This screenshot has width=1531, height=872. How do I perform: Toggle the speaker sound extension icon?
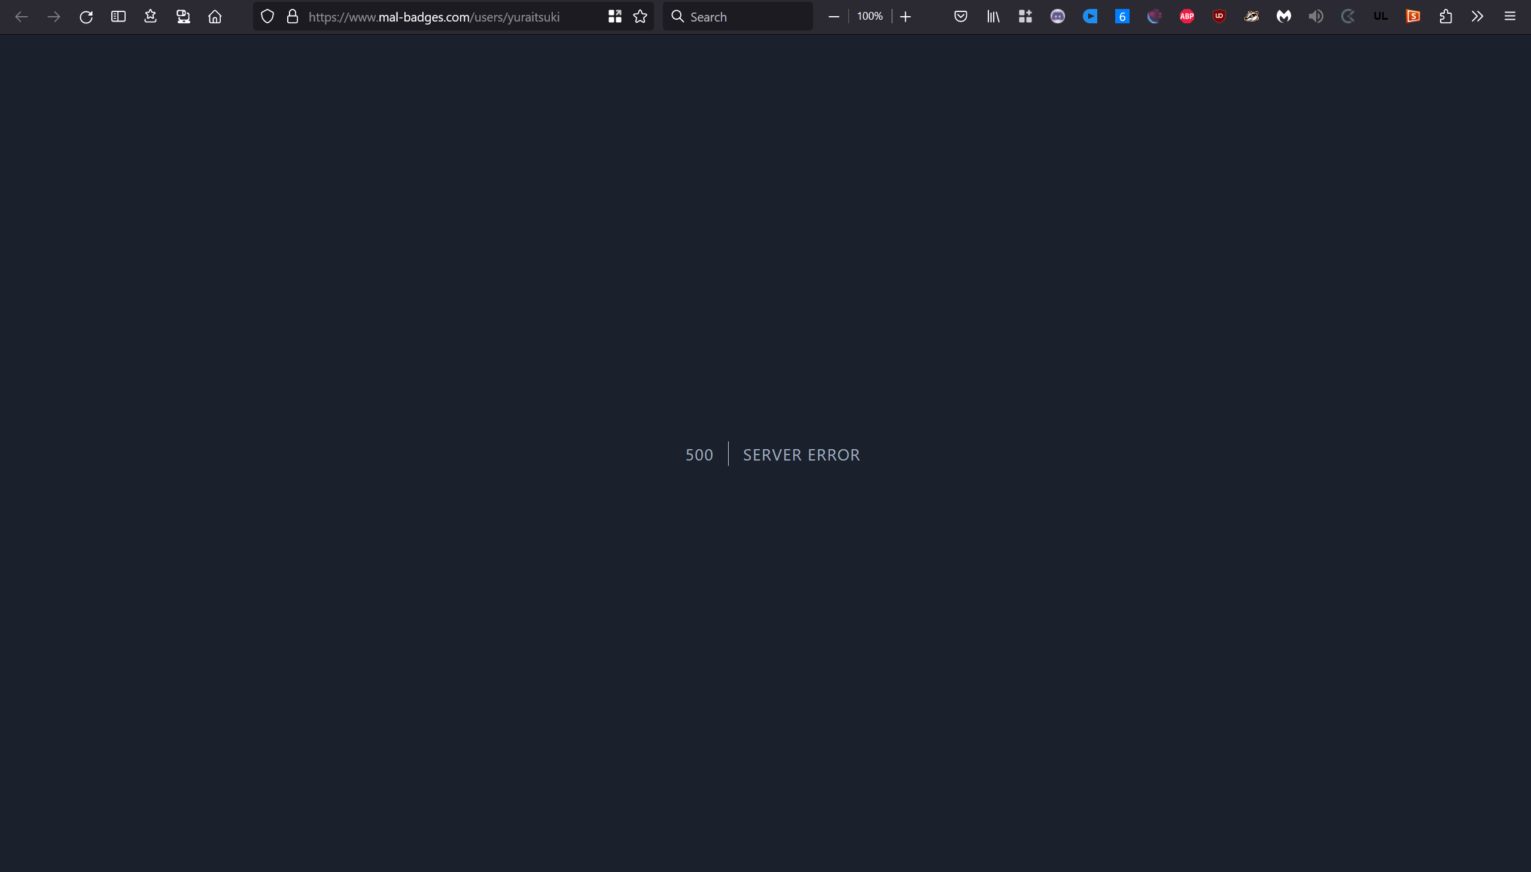pos(1316,17)
